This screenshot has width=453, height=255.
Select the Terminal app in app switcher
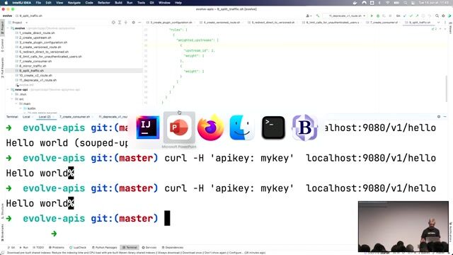(273, 127)
